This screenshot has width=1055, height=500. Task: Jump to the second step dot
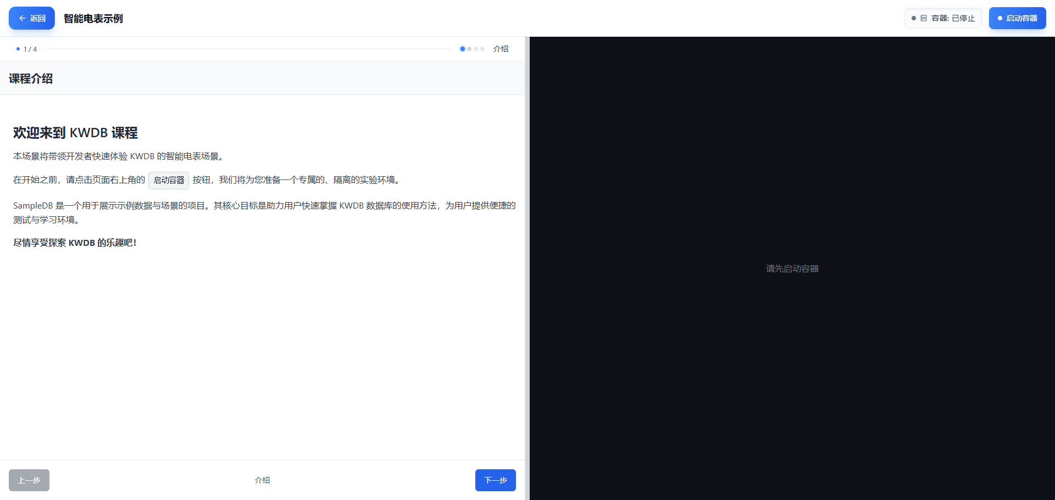(469, 49)
